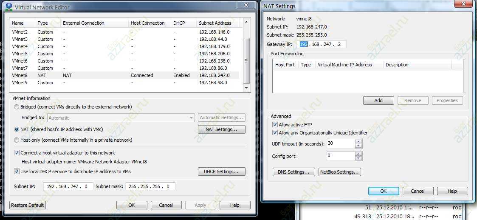Select VMnet9 row in network list
Image resolution: width=477 pixels, height=220 pixels.
124,83
